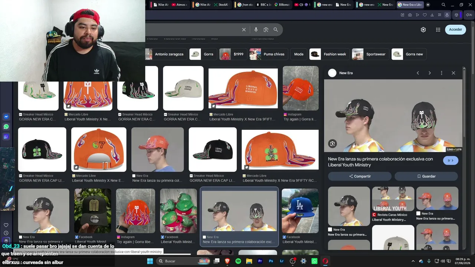Switch to the BBC x Jo browser tab
The width and height of the screenshot is (475, 267).
pos(263,5)
